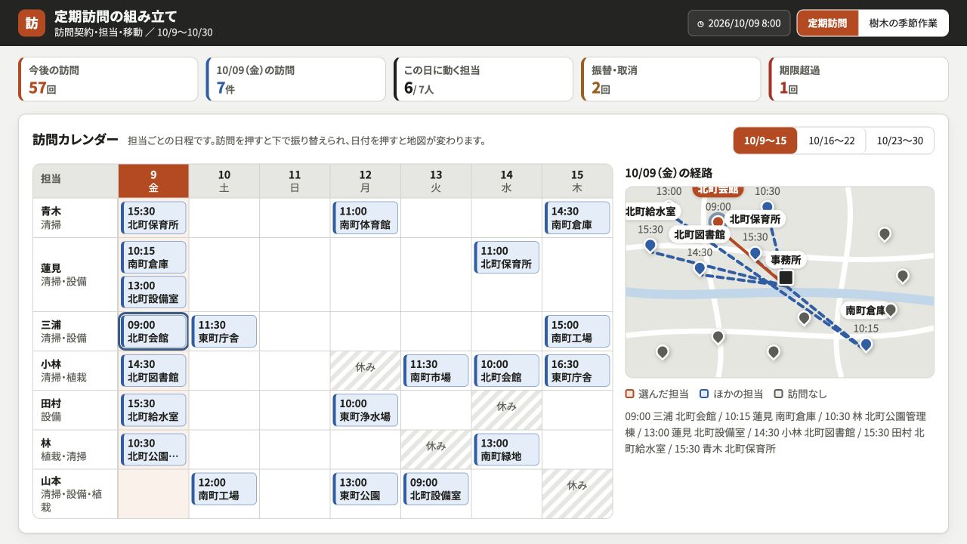The image size is (967, 544).
Task: Select the 10/9〜15 week tab
Action: (765, 141)
